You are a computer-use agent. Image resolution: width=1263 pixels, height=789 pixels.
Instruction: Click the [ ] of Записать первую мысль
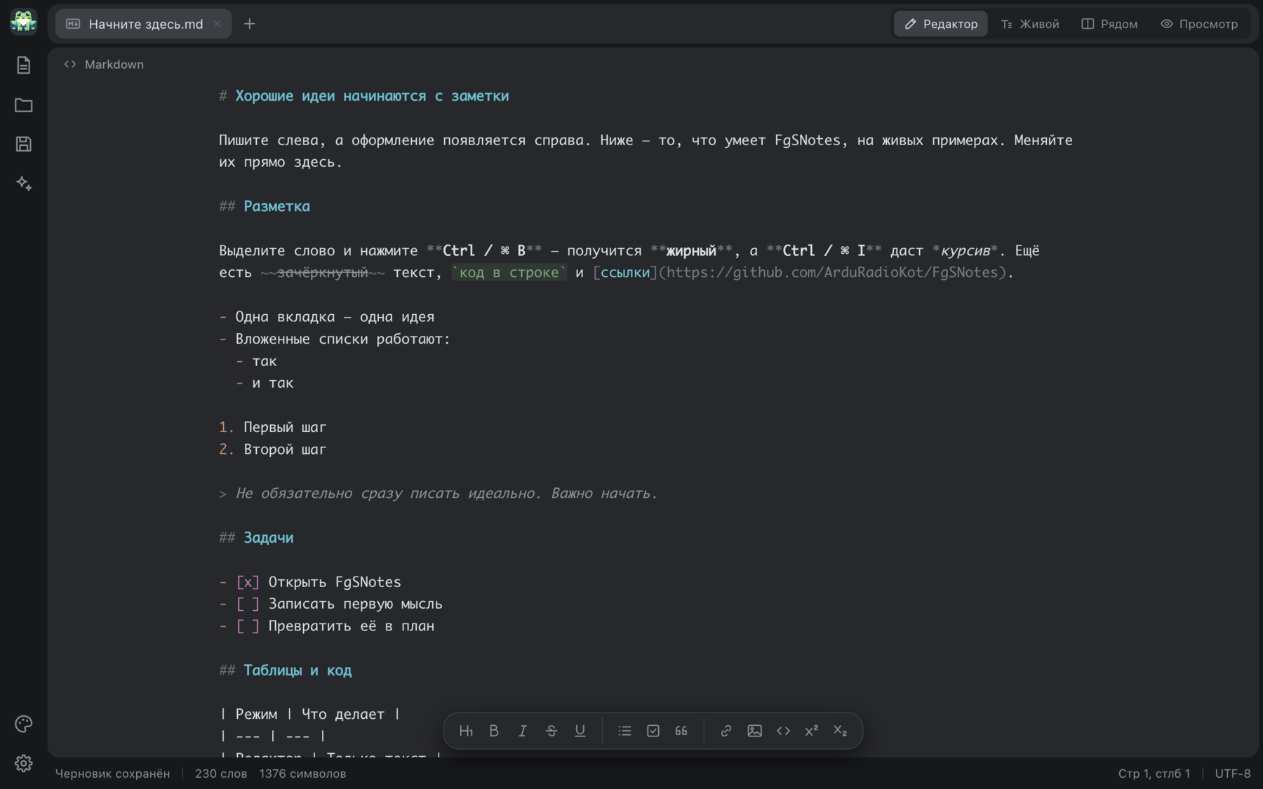[248, 604]
